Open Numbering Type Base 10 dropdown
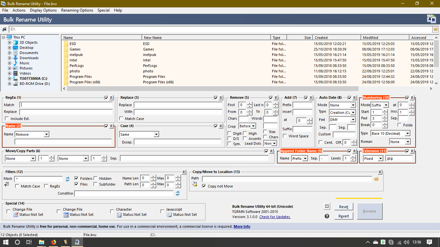The image size is (440, 247). coord(390,133)
